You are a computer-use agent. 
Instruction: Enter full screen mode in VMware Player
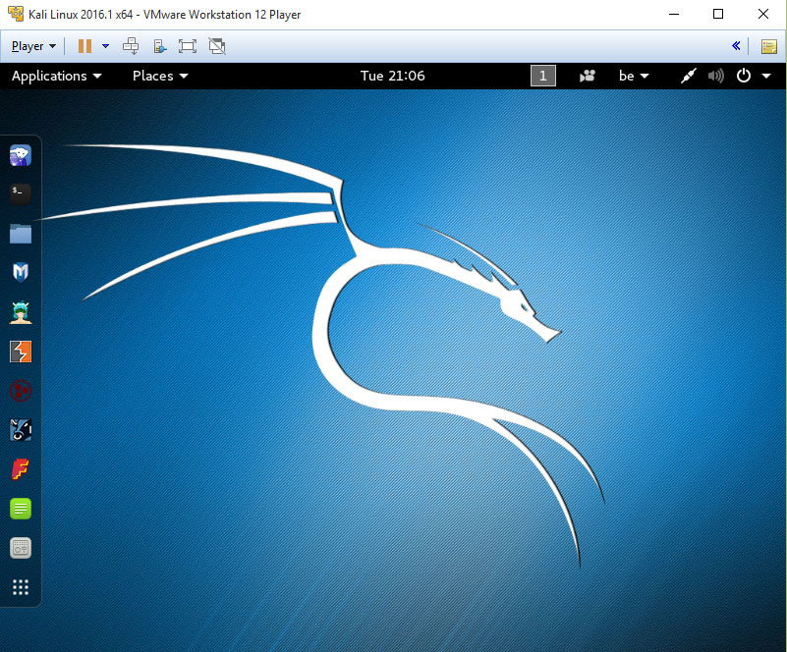[188, 46]
